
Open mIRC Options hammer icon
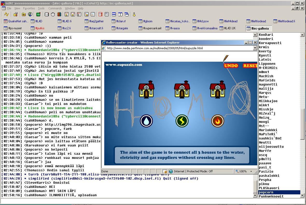(x=15, y=14)
